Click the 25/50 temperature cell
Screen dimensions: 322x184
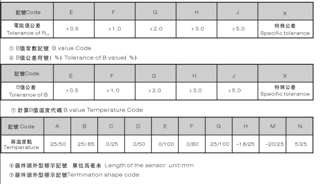point(58,144)
